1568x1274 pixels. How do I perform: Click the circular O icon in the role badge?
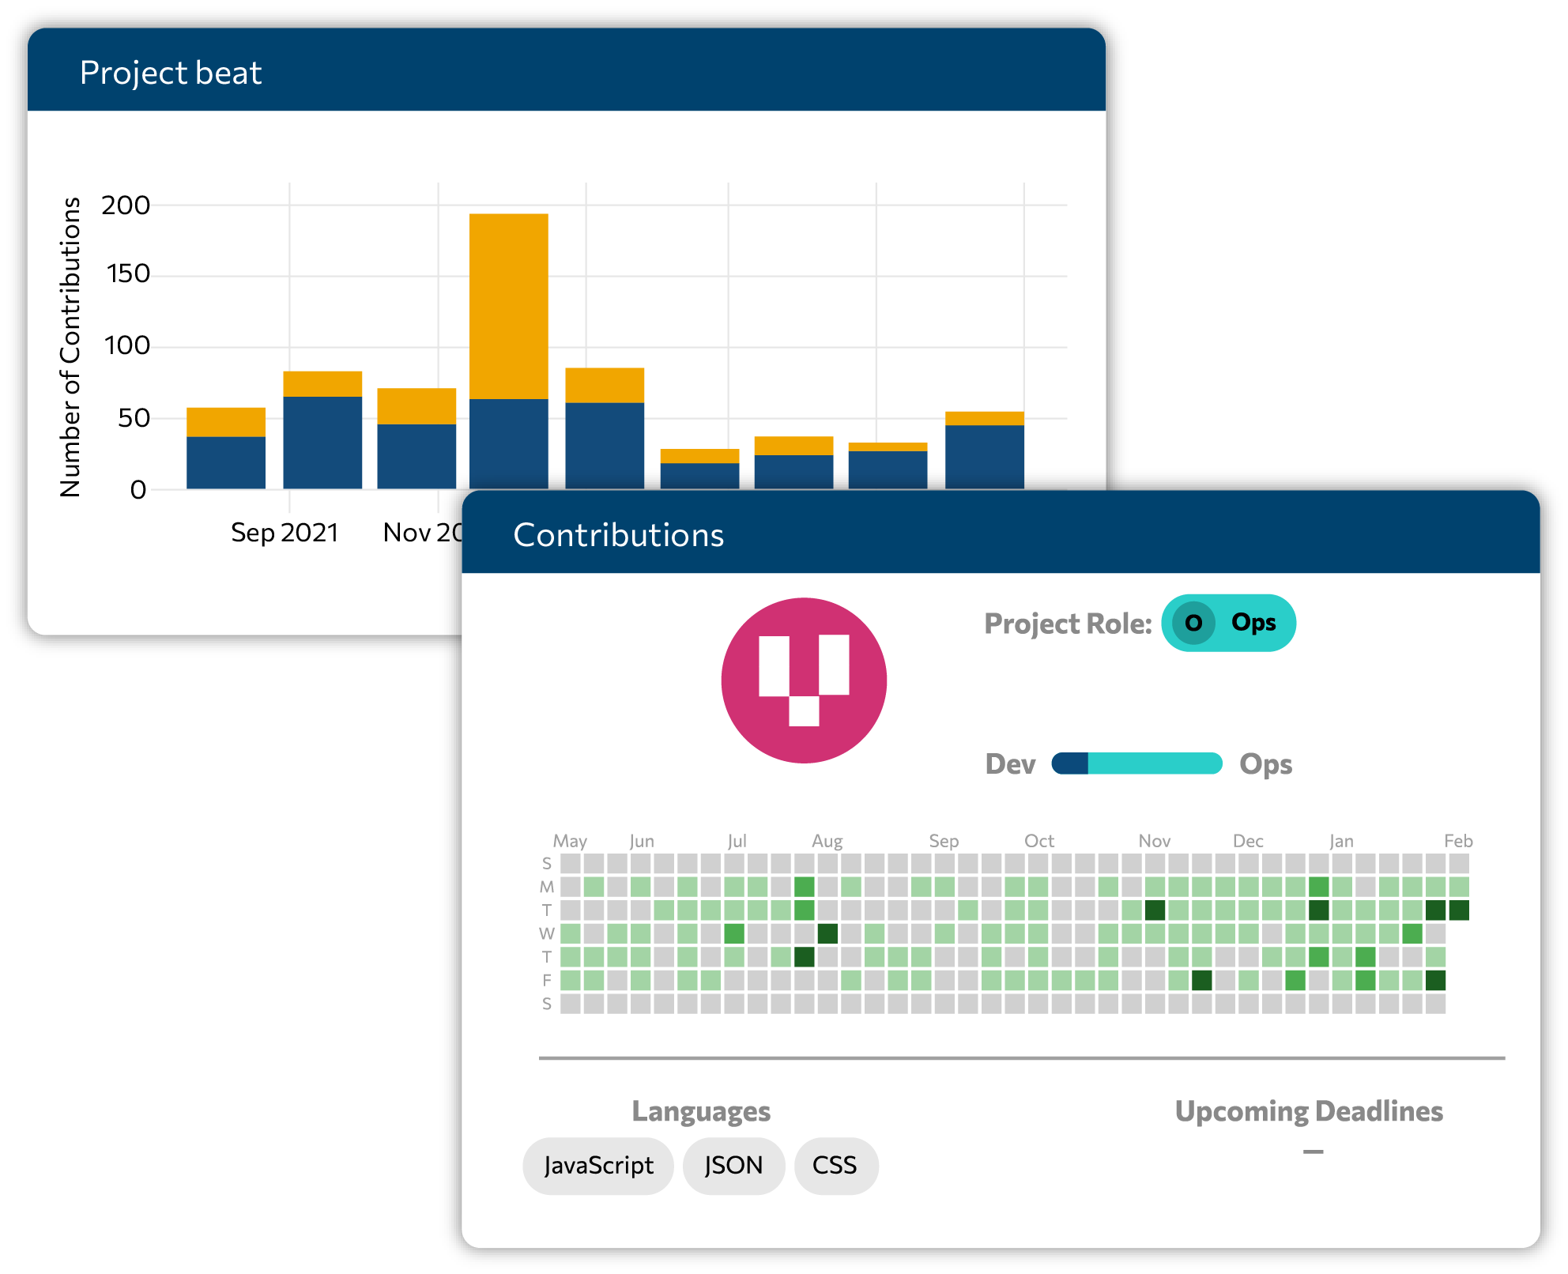pyautogui.click(x=1193, y=623)
